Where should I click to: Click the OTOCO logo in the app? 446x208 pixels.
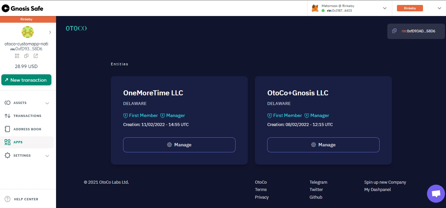pos(76,28)
